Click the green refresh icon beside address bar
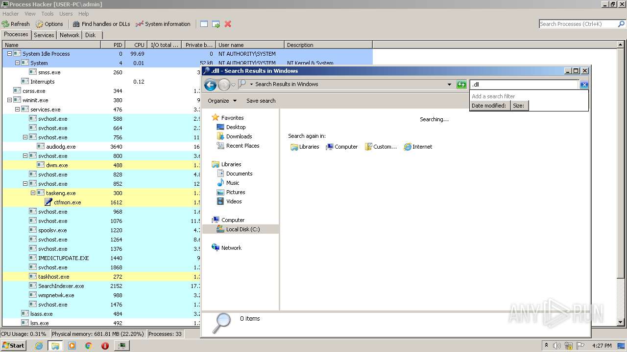This screenshot has width=627, height=352. 461,85
